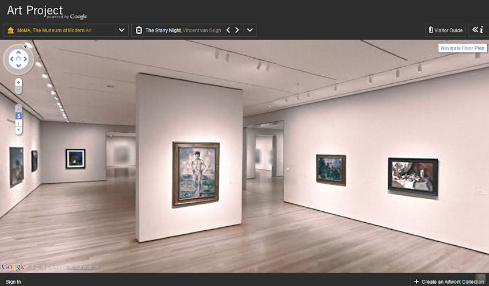Image resolution: width=489 pixels, height=286 pixels.
Task: Rotate view right using the compass arrow
Action: point(25,59)
